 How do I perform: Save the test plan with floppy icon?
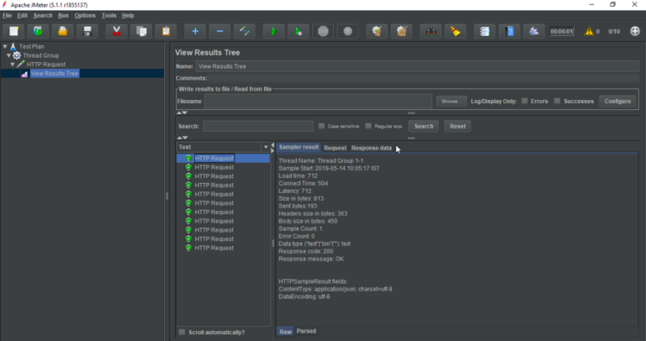(x=87, y=31)
